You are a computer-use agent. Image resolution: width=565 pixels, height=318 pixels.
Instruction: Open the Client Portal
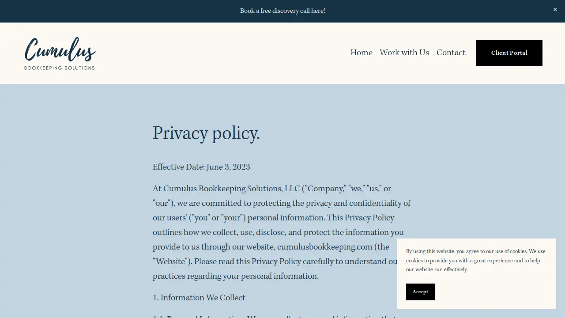[509, 53]
